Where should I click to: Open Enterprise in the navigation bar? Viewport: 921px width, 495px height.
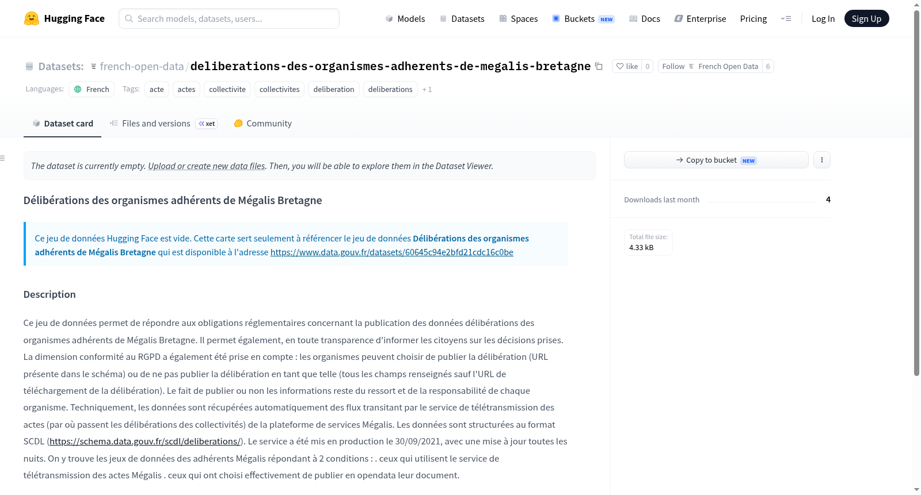pos(700,18)
